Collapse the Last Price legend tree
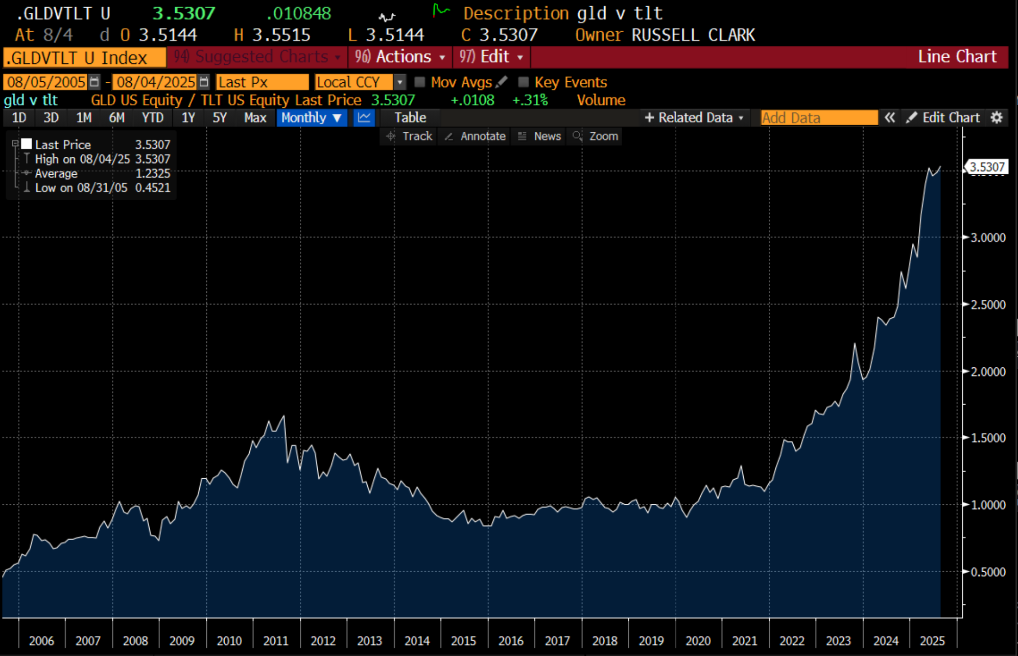This screenshot has width=1018, height=656. pos(15,144)
